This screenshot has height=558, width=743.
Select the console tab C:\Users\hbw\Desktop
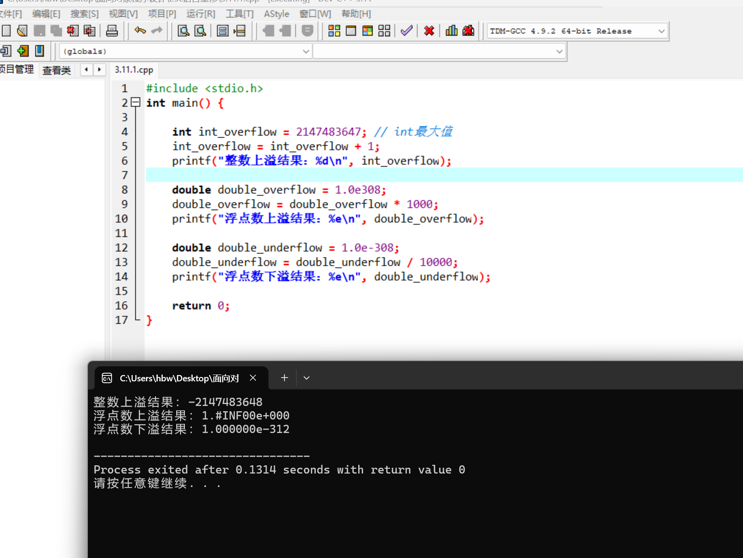pyautogui.click(x=180, y=378)
